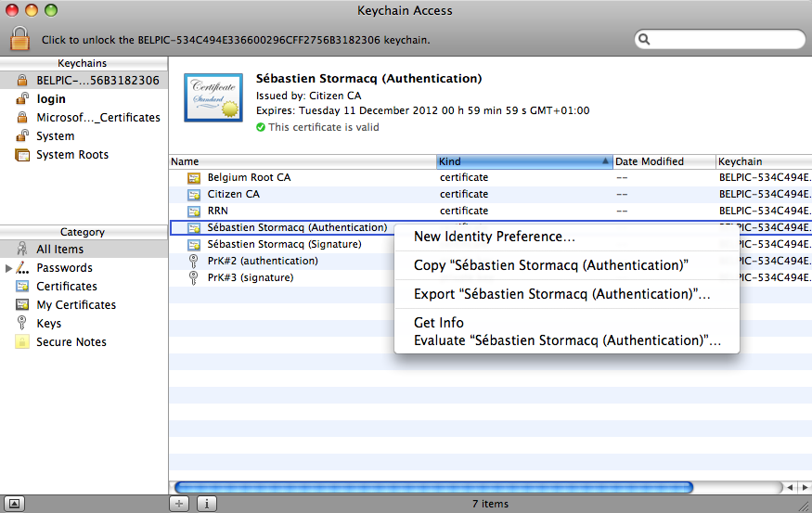This screenshot has height=513, width=812.
Task: Select the login keychain
Action: (x=84, y=99)
